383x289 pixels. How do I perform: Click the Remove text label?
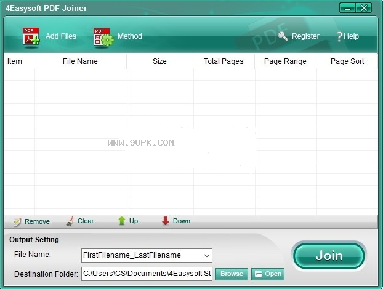pos(37,221)
